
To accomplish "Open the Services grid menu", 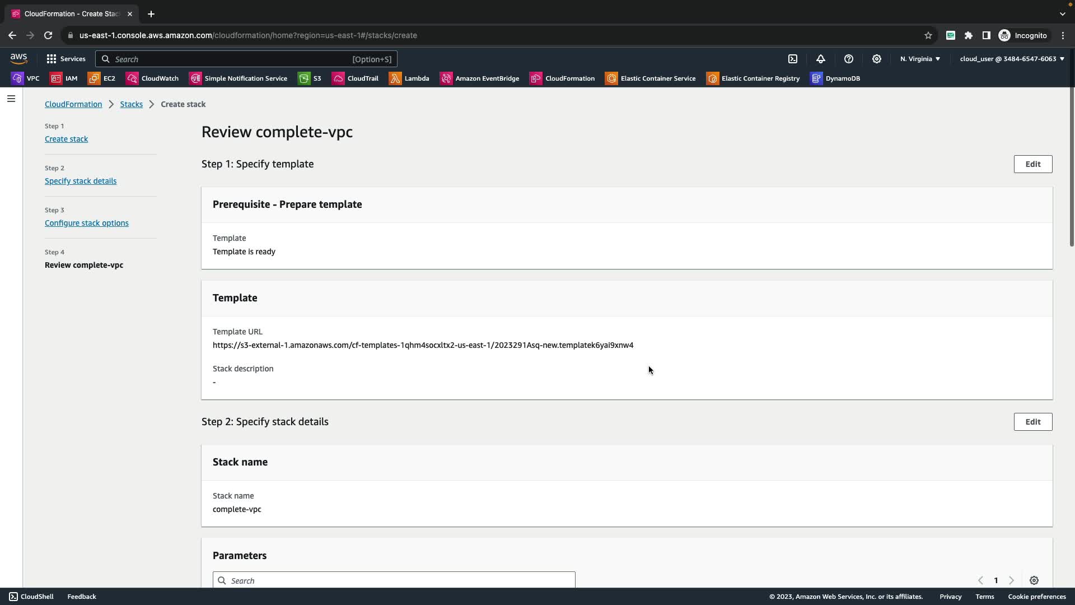I will tap(66, 59).
